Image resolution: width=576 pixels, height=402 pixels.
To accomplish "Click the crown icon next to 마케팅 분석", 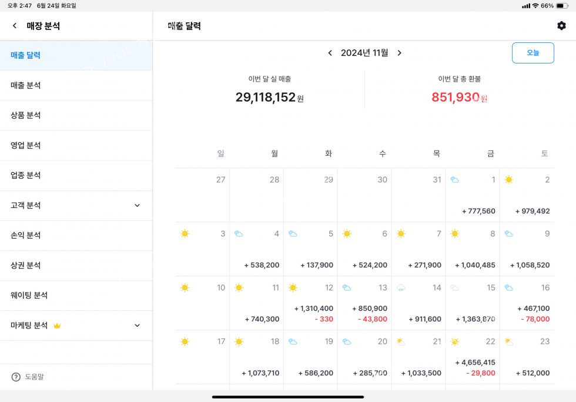I will point(57,326).
